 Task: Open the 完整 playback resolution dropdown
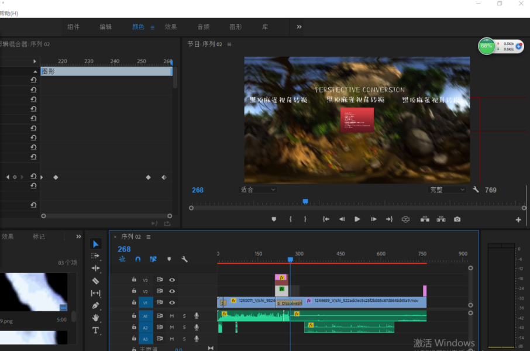click(447, 190)
